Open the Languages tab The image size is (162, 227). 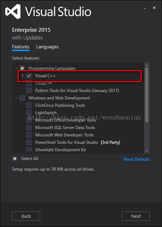[48, 47]
